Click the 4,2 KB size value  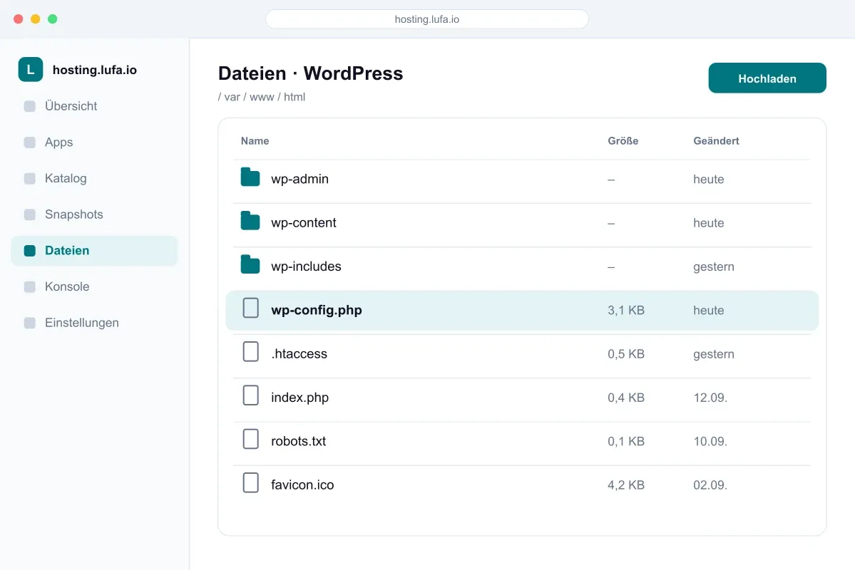point(626,484)
